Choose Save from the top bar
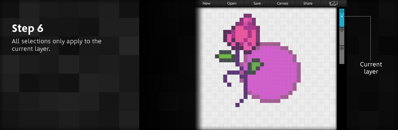The width and height of the screenshot is (398, 130). (257, 3)
